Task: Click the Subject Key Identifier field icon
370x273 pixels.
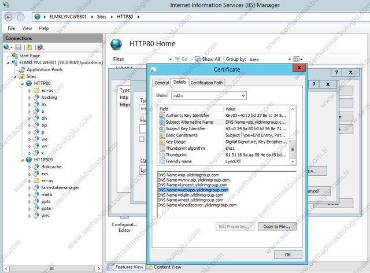Action: [x=162, y=129]
